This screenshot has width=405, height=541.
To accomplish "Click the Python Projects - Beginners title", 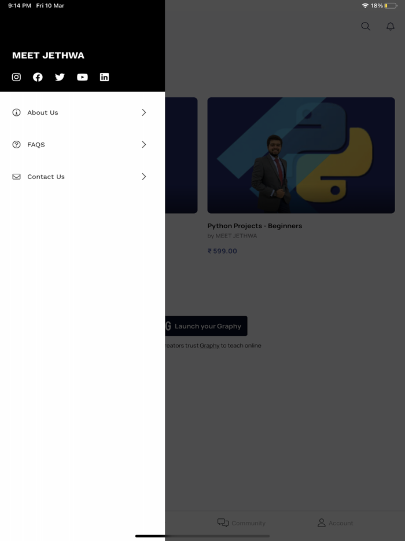I will (x=255, y=226).
